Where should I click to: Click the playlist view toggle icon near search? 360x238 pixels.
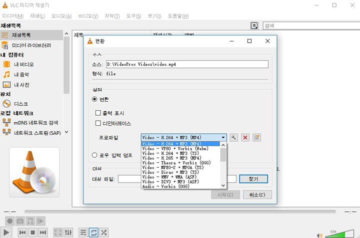(x=254, y=25)
